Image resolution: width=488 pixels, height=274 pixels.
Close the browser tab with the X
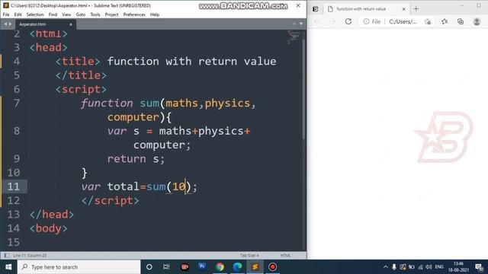pyautogui.click(x=403, y=9)
